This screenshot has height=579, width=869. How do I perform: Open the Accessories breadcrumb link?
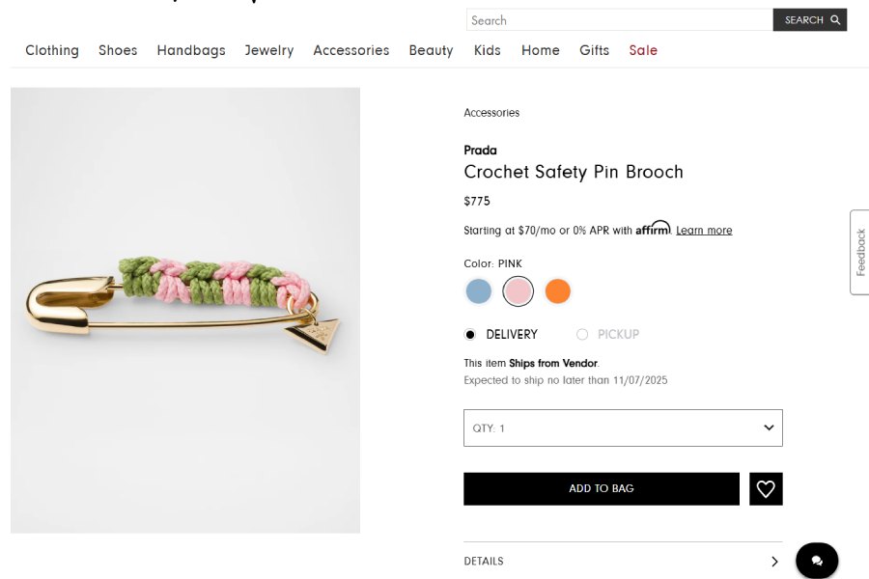pyautogui.click(x=491, y=113)
